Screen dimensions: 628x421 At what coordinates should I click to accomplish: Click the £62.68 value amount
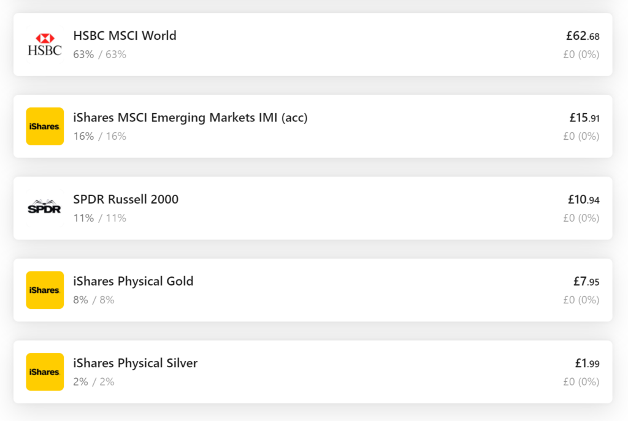coord(583,36)
